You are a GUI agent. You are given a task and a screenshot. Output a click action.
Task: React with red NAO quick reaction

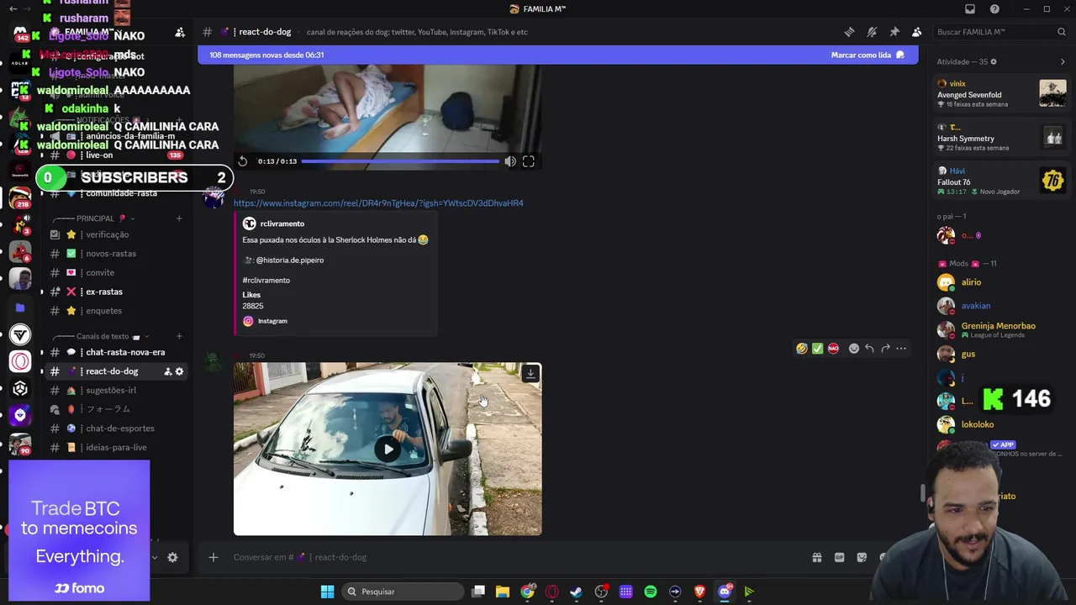tap(833, 349)
